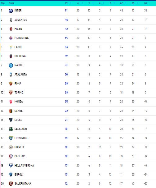This screenshot has width=156, height=188.
Task: Sort by GS column arrow
Action: (x=137, y=3)
